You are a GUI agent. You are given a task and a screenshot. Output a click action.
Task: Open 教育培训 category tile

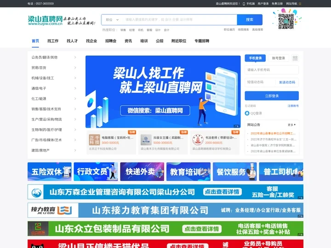[x=188, y=172]
